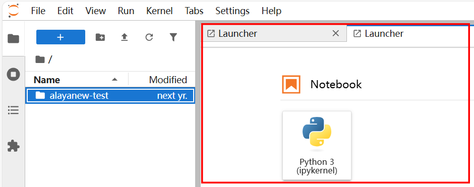Image resolution: width=474 pixels, height=187 pixels.
Task: Open the File menu
Action: 38,11
